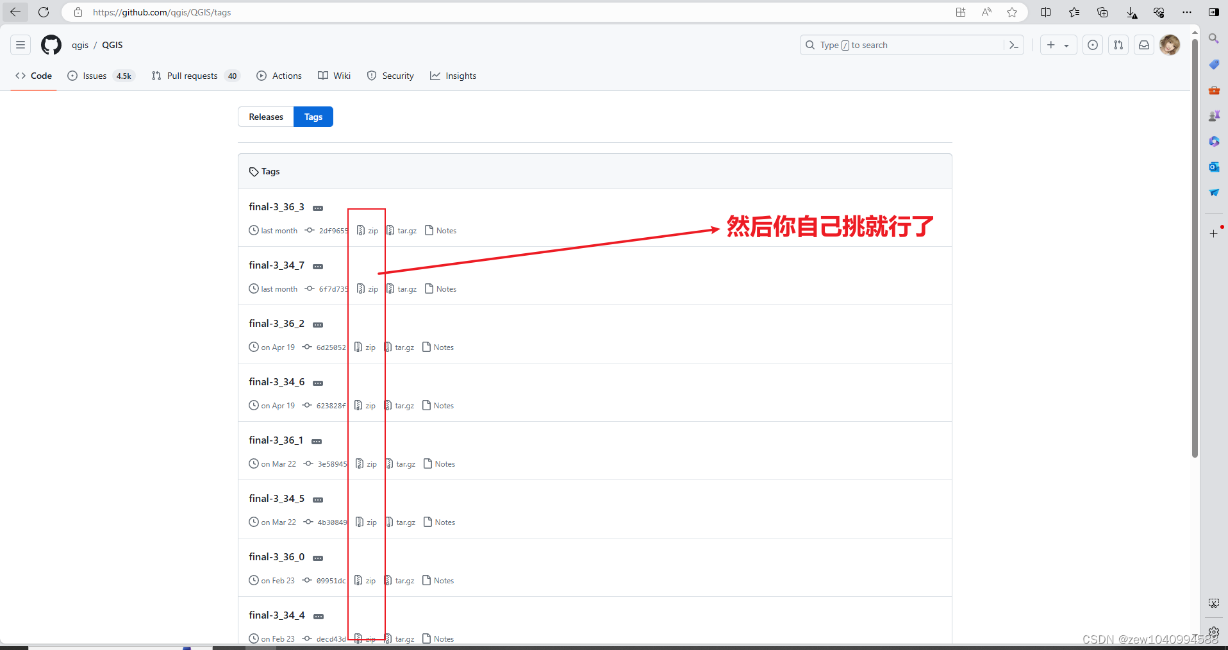This screenshot has width=1228, height=650.
Task: Open the user avatar menu
Action: tap(1170, 45)
